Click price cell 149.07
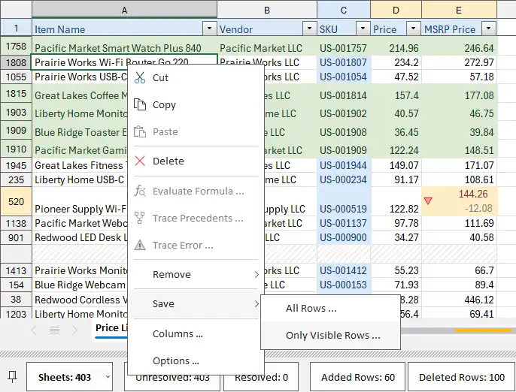The image size is (516, 392). [x=396, y=165]
